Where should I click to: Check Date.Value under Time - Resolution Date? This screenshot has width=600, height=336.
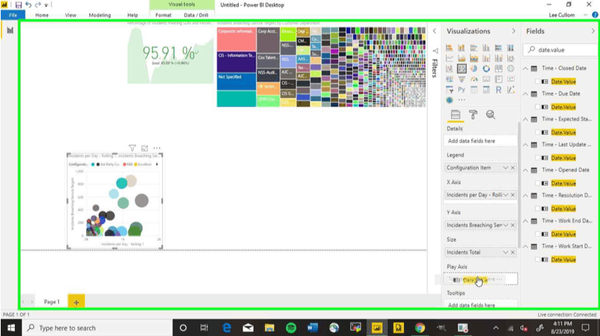pos(537,209)
